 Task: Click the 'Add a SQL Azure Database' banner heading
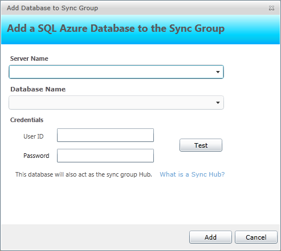point(116,29)
